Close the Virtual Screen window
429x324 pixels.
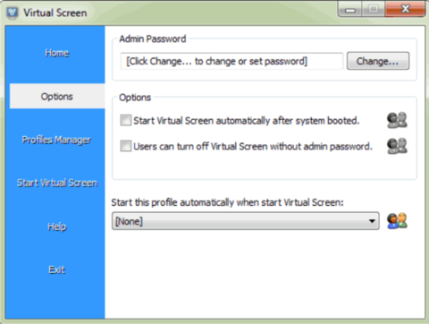pos(405,9)
